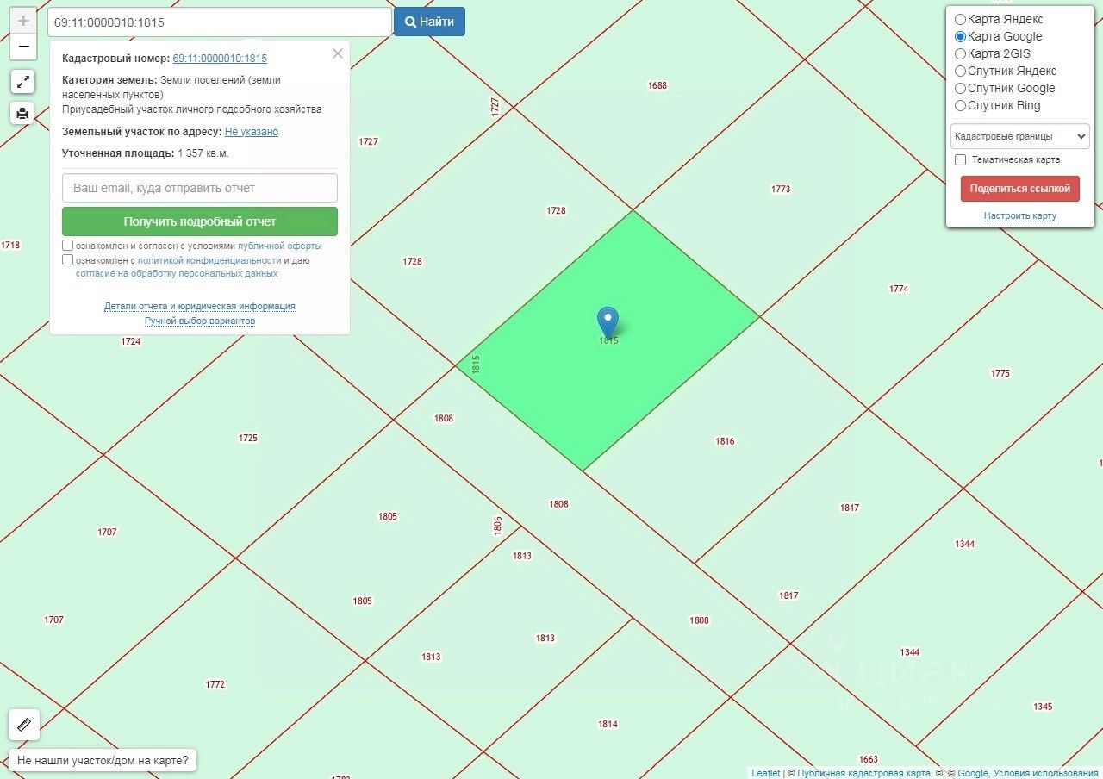
Task: Toggle fullscreen map view icon
Action: pyautogui.click(x=23, y=82)
